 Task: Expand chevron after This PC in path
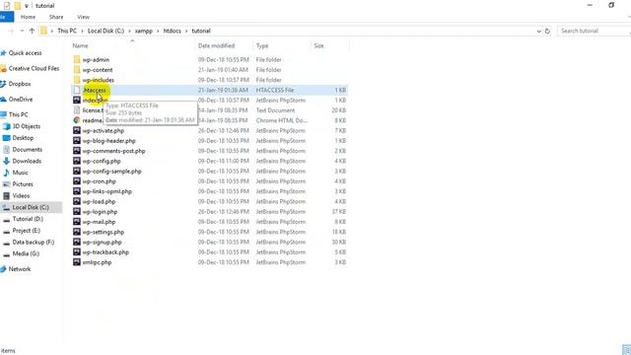[x=82, y=31]
